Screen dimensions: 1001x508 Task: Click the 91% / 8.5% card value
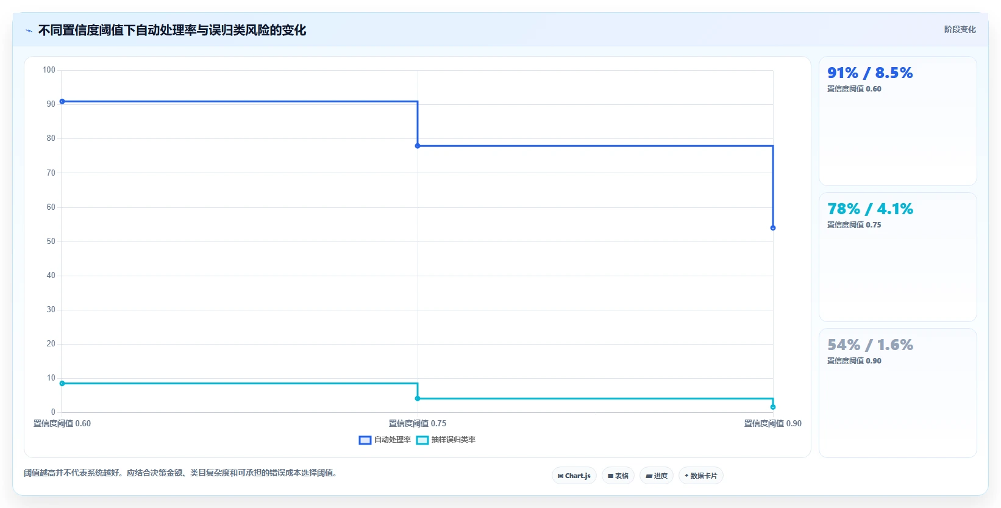870,73
